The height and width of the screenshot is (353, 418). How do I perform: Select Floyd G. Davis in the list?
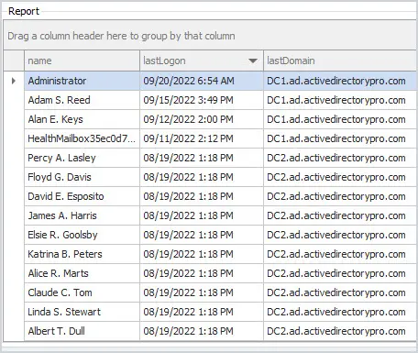click(x=82, y=177)
